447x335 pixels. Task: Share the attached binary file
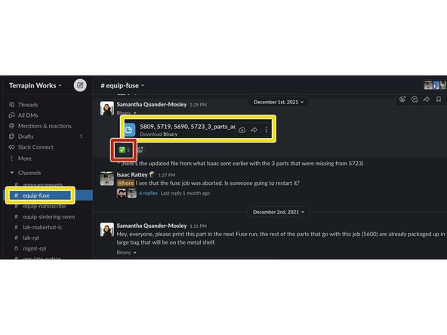coord(254,130)
